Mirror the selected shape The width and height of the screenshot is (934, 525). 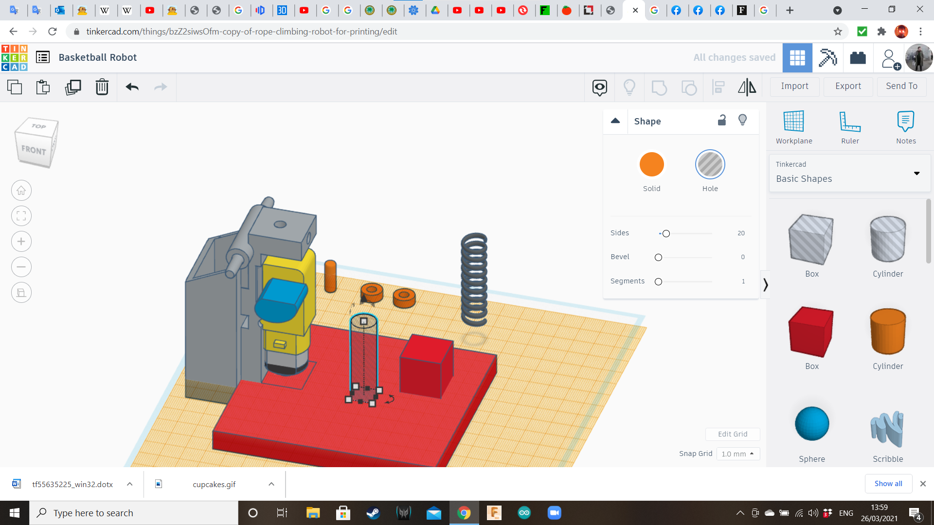click(x=747, y=87)
